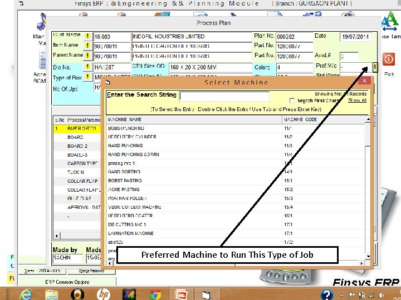Select PAPER SPECS in the process list
Viewport: 401px width, 300px height.
(x=77, y=128)
